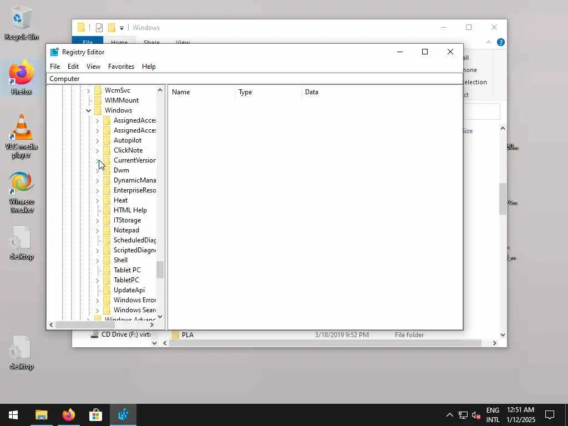Open the Favorites menu in Registry Editor
568x426 pixels.
coord(121,67)
